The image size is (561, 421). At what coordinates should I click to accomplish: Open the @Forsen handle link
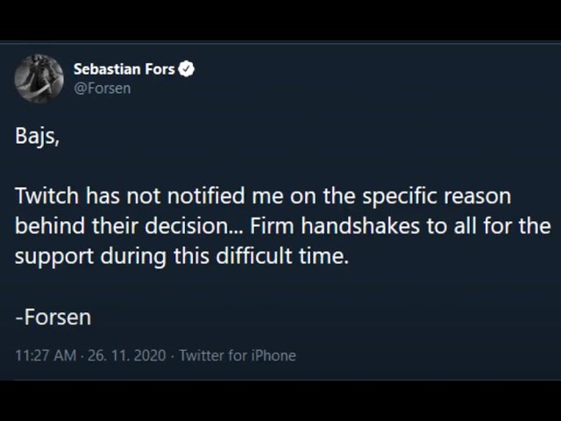coord(102,88)
